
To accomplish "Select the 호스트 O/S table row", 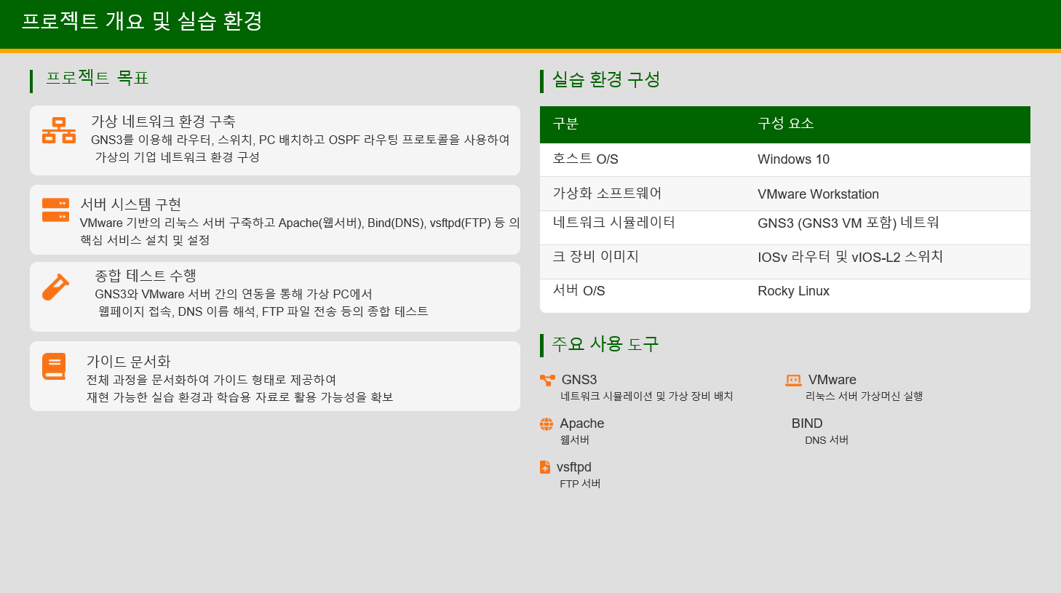I will 784,159.
